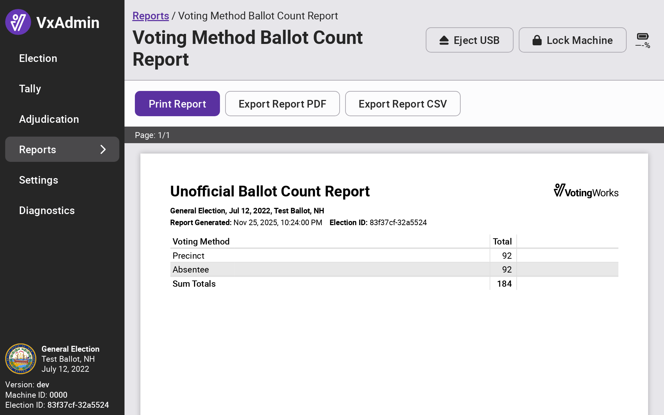Follow the Reports breadcrumb link
Viewport: 664px width, 415px height.
click(151, 16)
